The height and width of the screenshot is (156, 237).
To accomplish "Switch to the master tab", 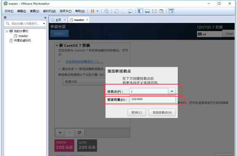I will point(79,20).
